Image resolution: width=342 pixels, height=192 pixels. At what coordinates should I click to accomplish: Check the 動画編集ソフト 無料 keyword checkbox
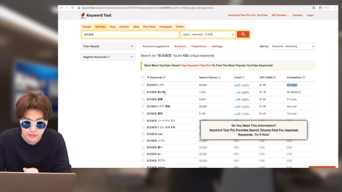pyautogui.click(x=143, y=106)
